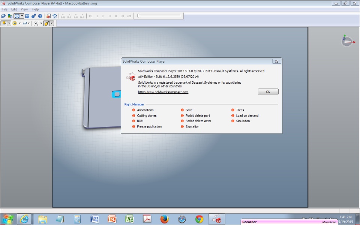Toggle the yellow cube perspective tool
This screenshot has width=360, height=225.
tap(46, 23)
